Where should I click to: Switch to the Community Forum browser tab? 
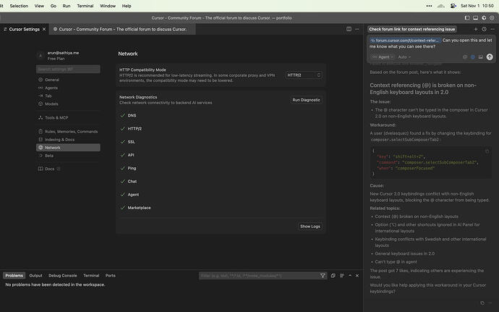point(122,30)
